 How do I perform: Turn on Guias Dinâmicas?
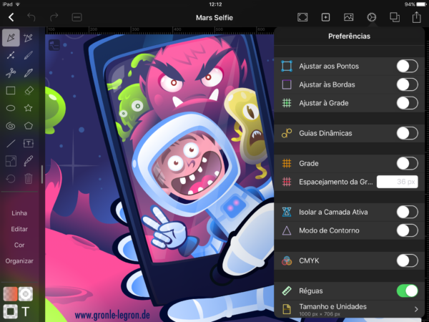[407, 133]
